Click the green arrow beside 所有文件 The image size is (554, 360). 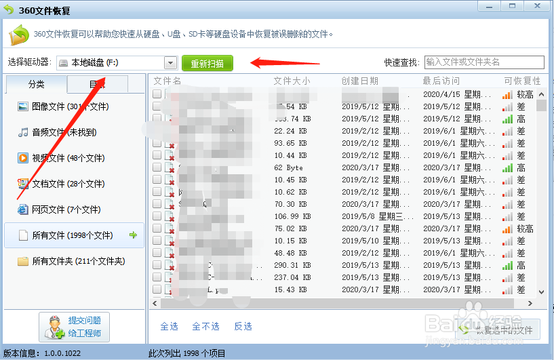tap(133, 235)
